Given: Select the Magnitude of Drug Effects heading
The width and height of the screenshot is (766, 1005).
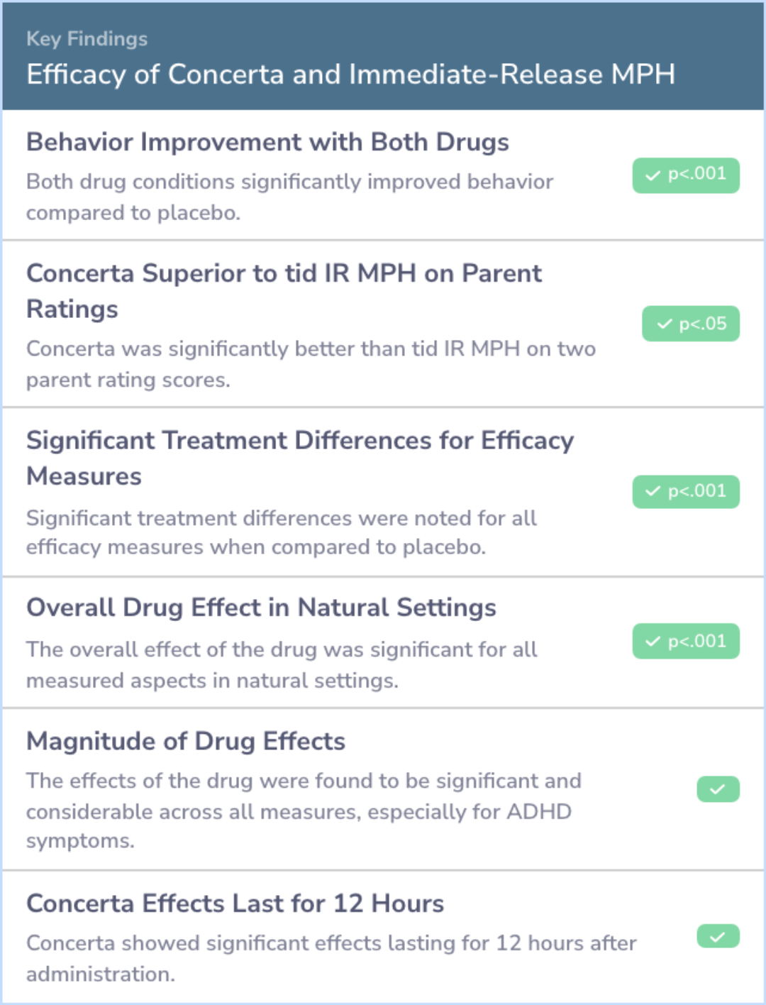Looking at the screenshot, I should tap(186, 741).
